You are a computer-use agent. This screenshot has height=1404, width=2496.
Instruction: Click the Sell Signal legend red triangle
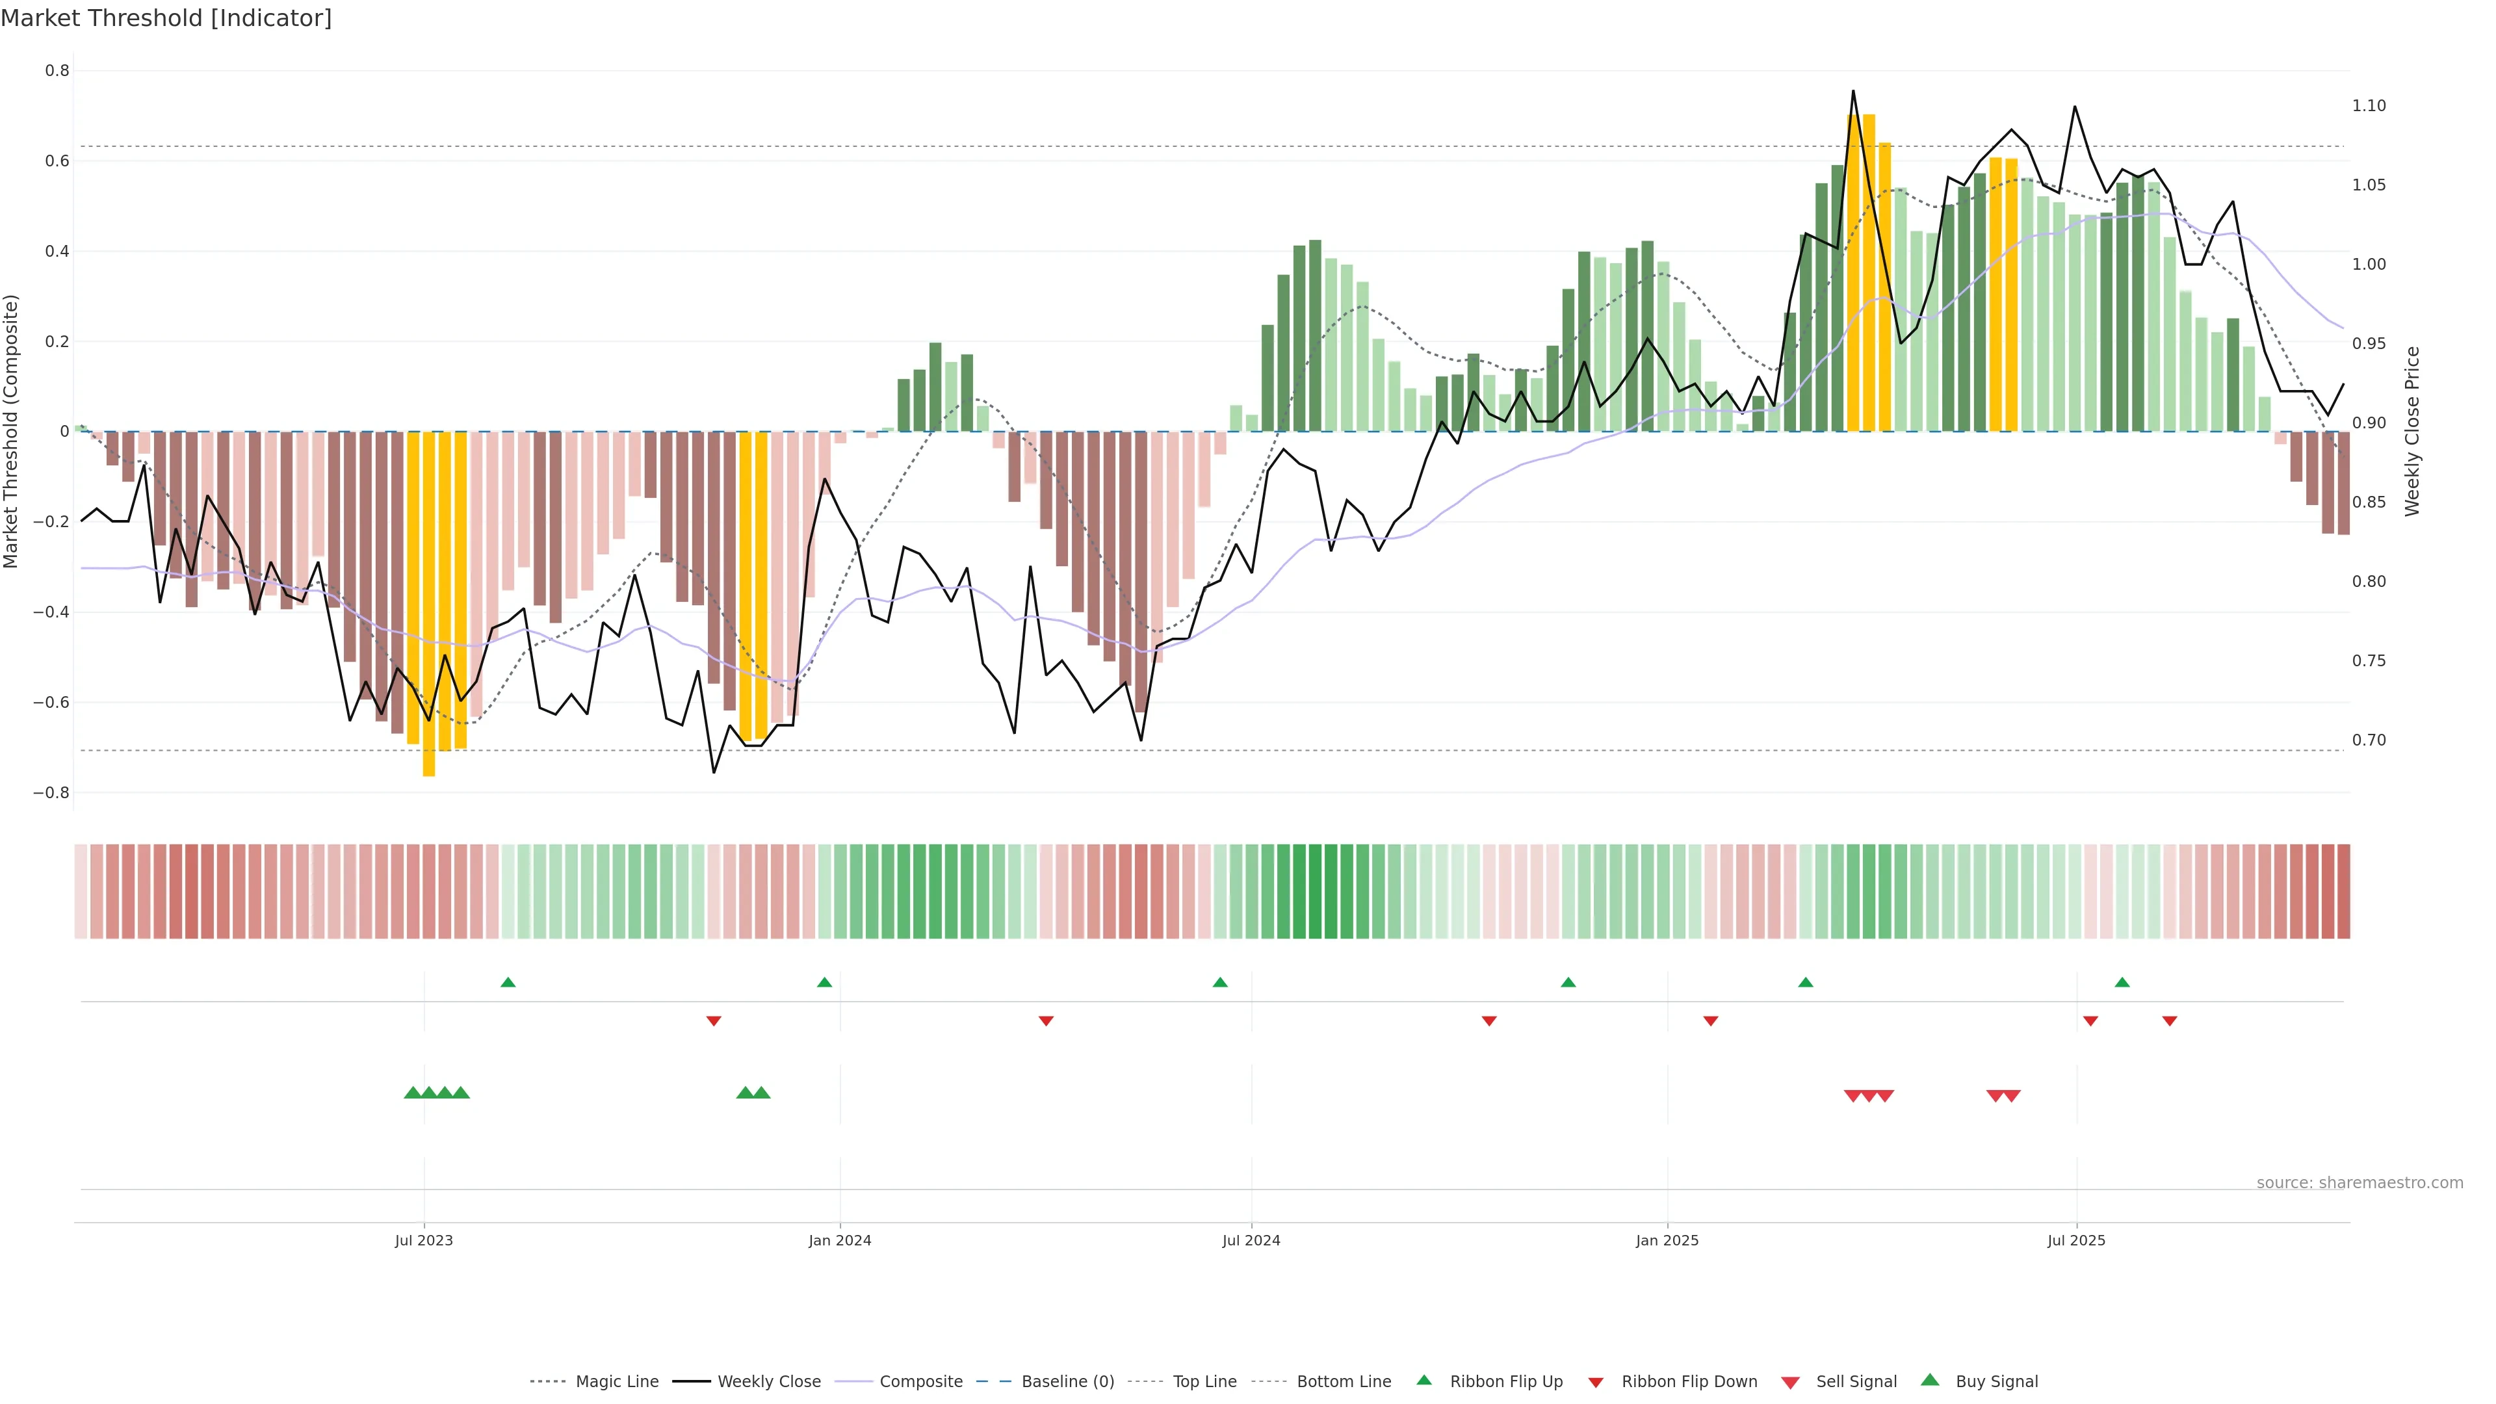click(1791, 1382)
